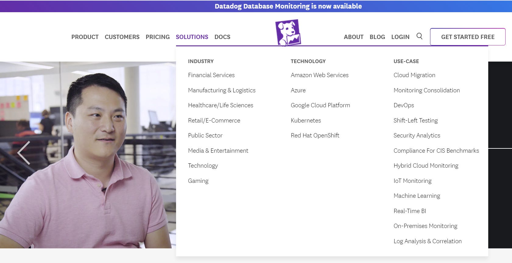Go to previous slide with left arrow
The image size is (512, 263).
click(x=24, y=153)
